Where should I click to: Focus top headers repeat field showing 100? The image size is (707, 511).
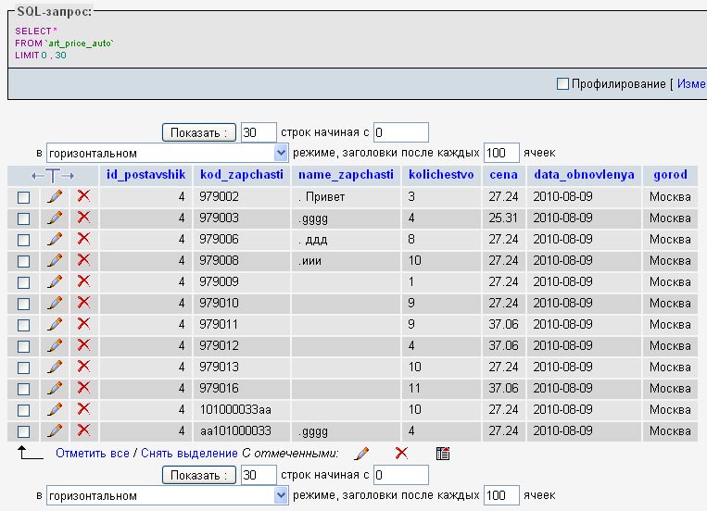click(x=501, y=153)
